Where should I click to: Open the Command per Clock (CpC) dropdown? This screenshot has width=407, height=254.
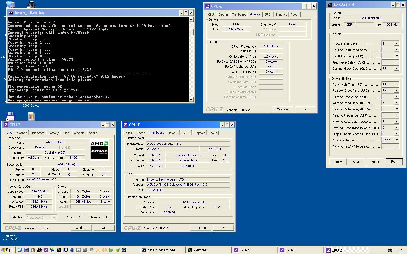pos(397,68)
